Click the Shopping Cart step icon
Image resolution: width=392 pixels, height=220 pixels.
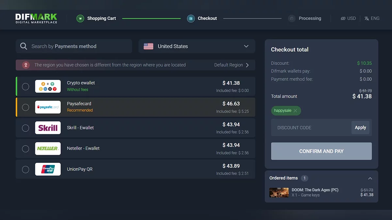[80, 19]
